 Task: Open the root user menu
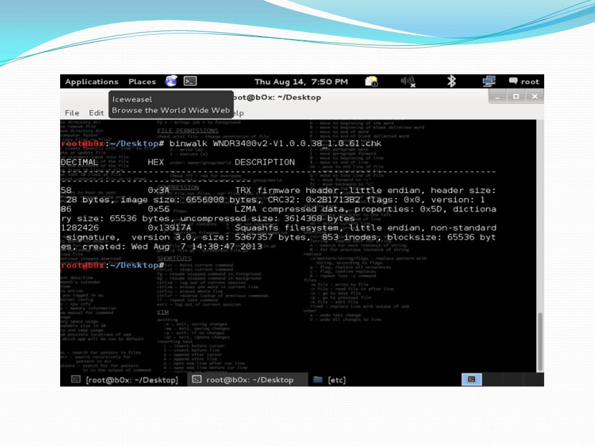[524, 81]
